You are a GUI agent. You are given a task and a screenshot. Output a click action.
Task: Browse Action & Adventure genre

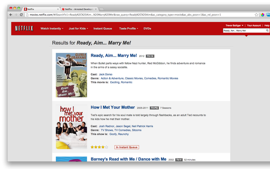click(112, 78)
